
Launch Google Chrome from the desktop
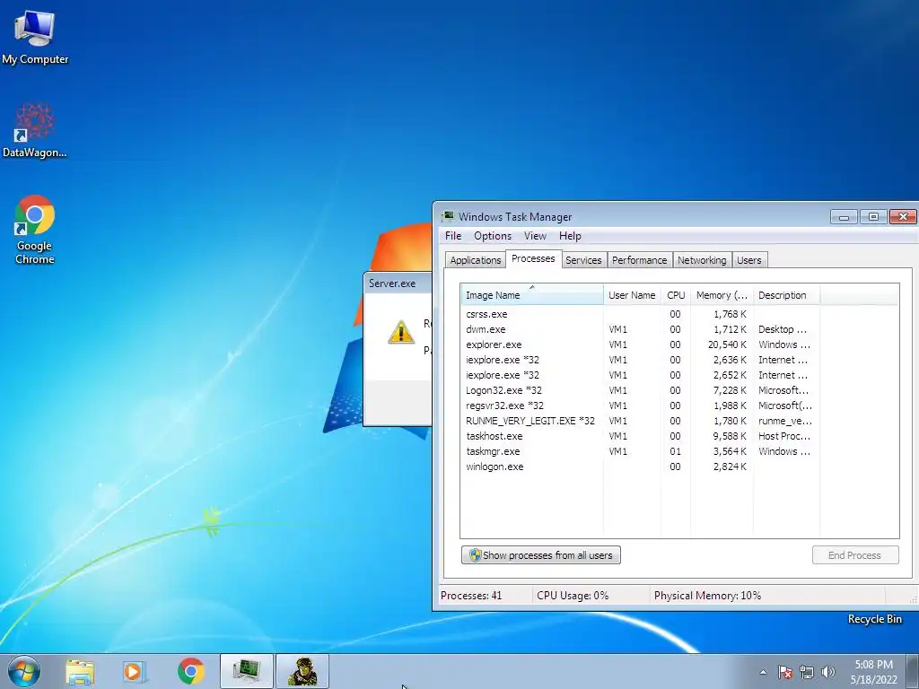[35, 229]
